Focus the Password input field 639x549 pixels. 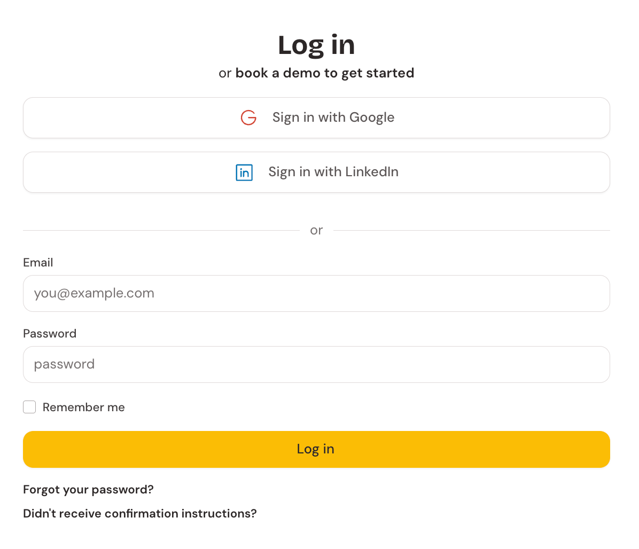316,365
